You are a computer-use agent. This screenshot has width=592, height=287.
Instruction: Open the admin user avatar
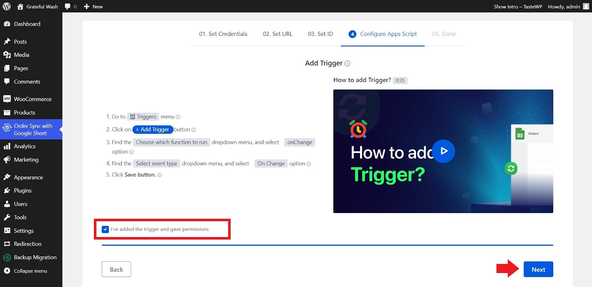click(x=586, y=6)
